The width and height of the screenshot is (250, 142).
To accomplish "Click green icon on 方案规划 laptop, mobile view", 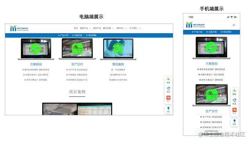I will tap(211, 47).
